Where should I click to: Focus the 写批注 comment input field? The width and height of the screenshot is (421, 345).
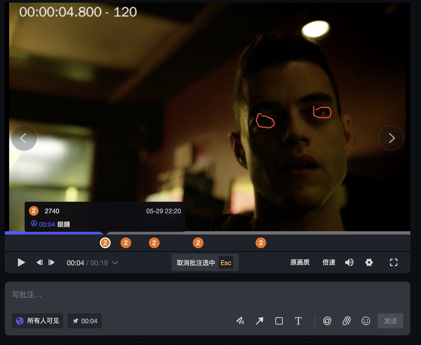[208, 295]
